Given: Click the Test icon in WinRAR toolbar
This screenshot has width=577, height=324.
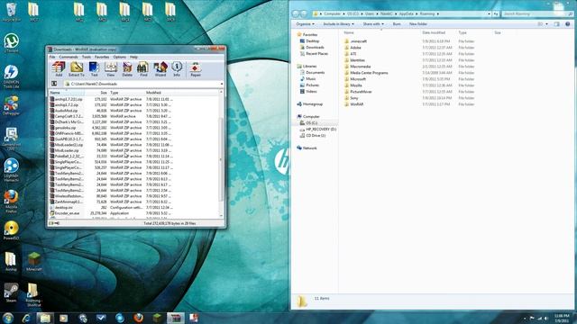Looking at the screenshot, I should 94,69.
